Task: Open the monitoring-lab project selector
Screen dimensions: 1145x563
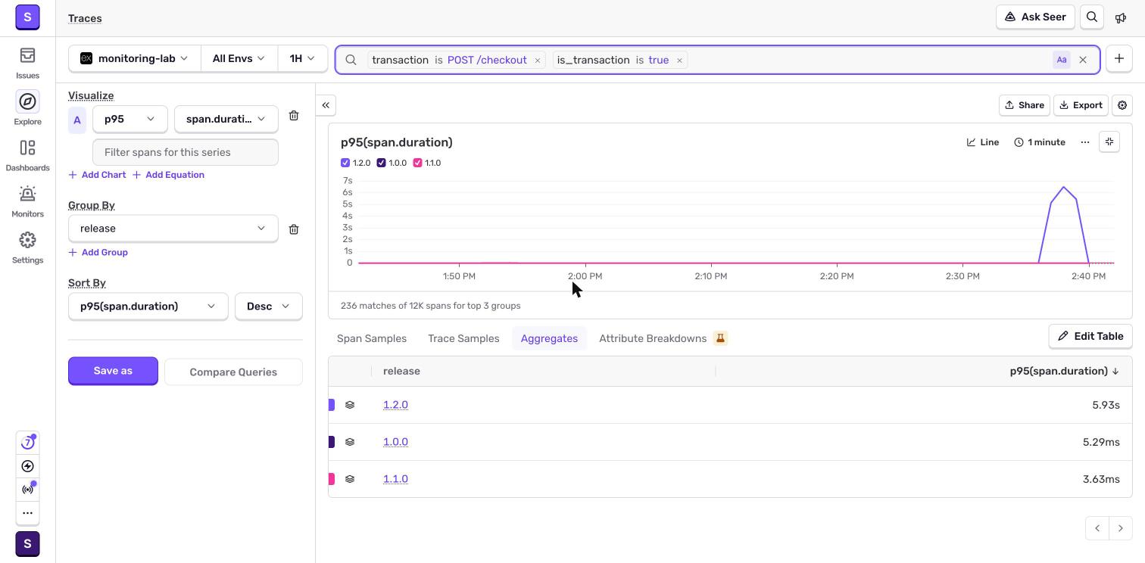Action: pos(135,58)
